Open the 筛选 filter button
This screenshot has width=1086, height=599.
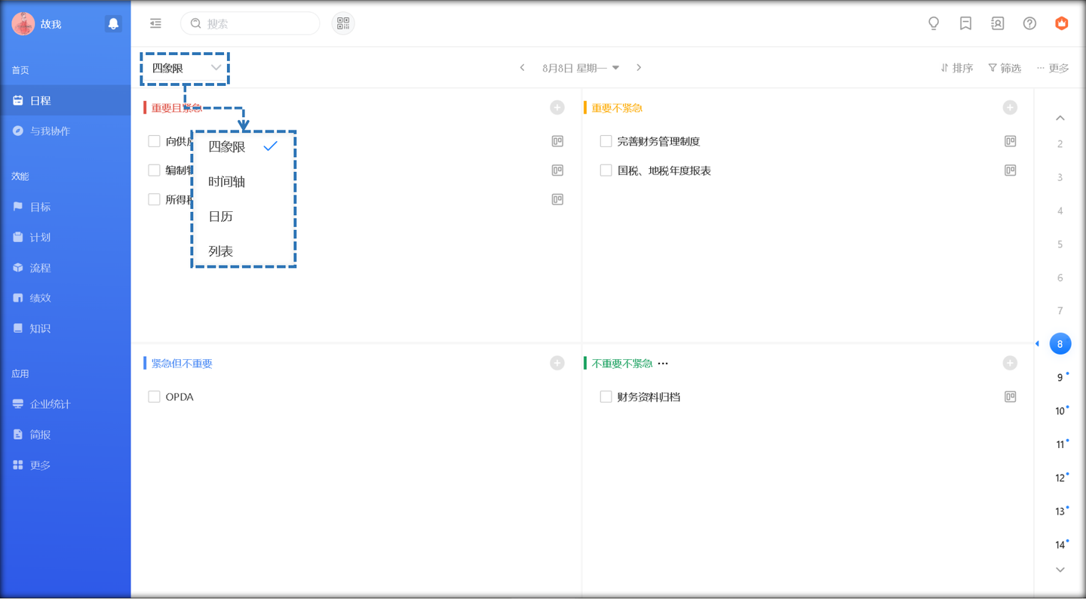1005,68
